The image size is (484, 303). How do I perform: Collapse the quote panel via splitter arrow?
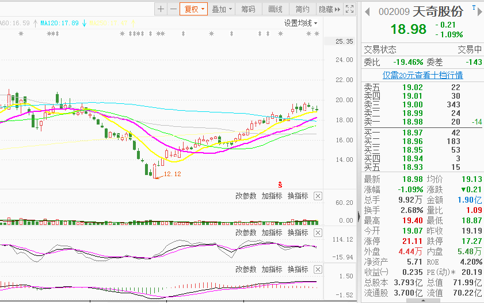(360, 216)
